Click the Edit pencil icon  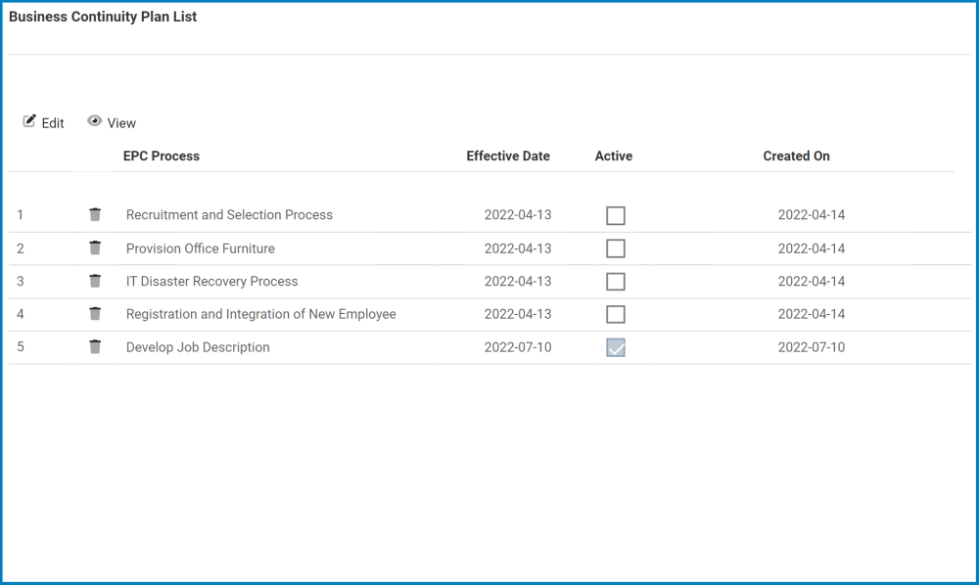[30, 122]
